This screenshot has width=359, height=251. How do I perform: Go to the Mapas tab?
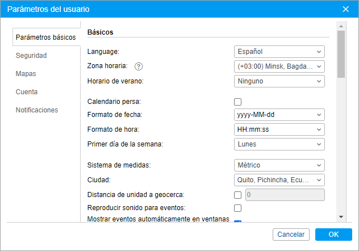tap(26, 74)
